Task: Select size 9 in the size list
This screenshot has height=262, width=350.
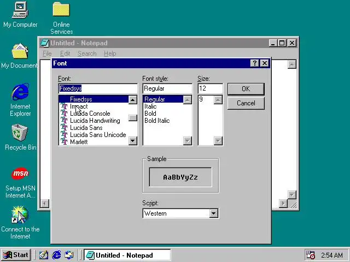Action: tap(206, 99)
